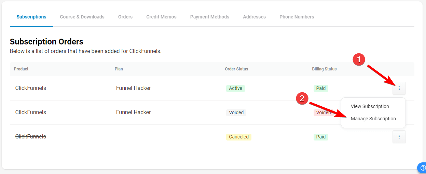This screenshot has width=426, height=174.
Task: Switch to the Course & Downloads tab
Action: click(82, 17)
